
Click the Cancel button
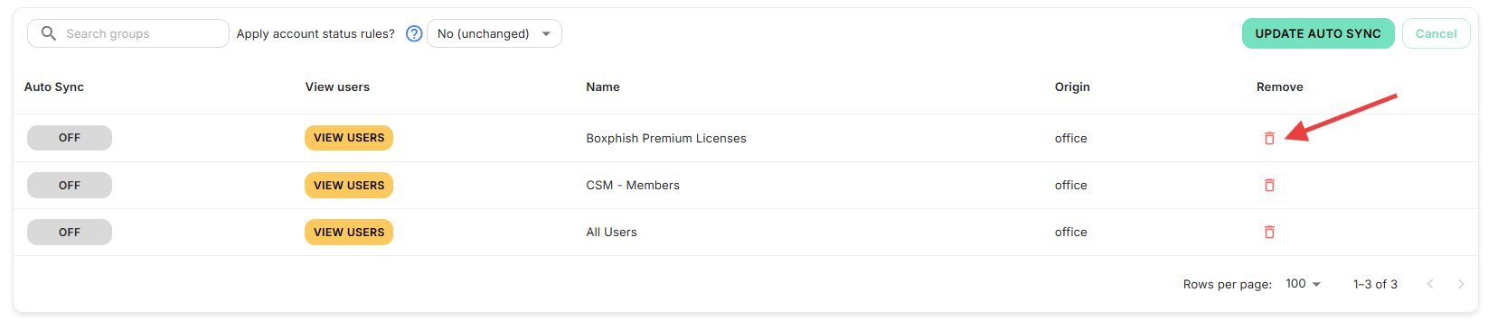click(1436, 33)
